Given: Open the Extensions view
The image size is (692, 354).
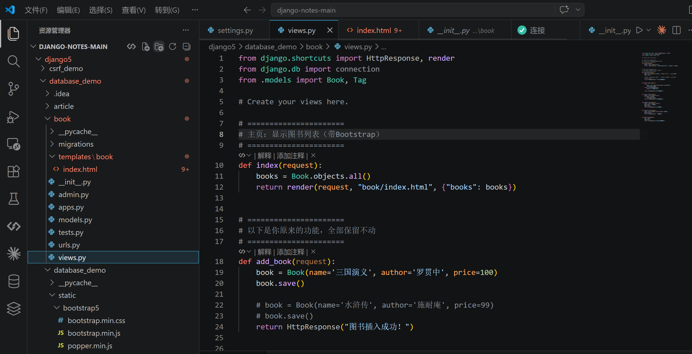Looking at the screenshot, I should [x=13, y=172].
